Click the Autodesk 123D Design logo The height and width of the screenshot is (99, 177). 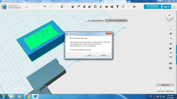point(4,7)
